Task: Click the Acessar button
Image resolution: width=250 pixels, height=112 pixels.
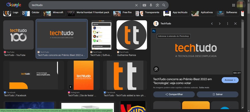Action: tap(230, 80)
